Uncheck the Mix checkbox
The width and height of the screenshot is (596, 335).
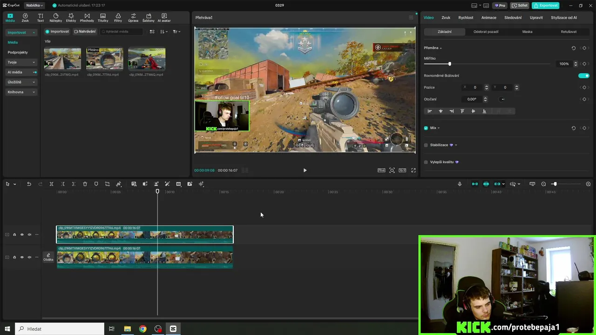coord(426,128)
